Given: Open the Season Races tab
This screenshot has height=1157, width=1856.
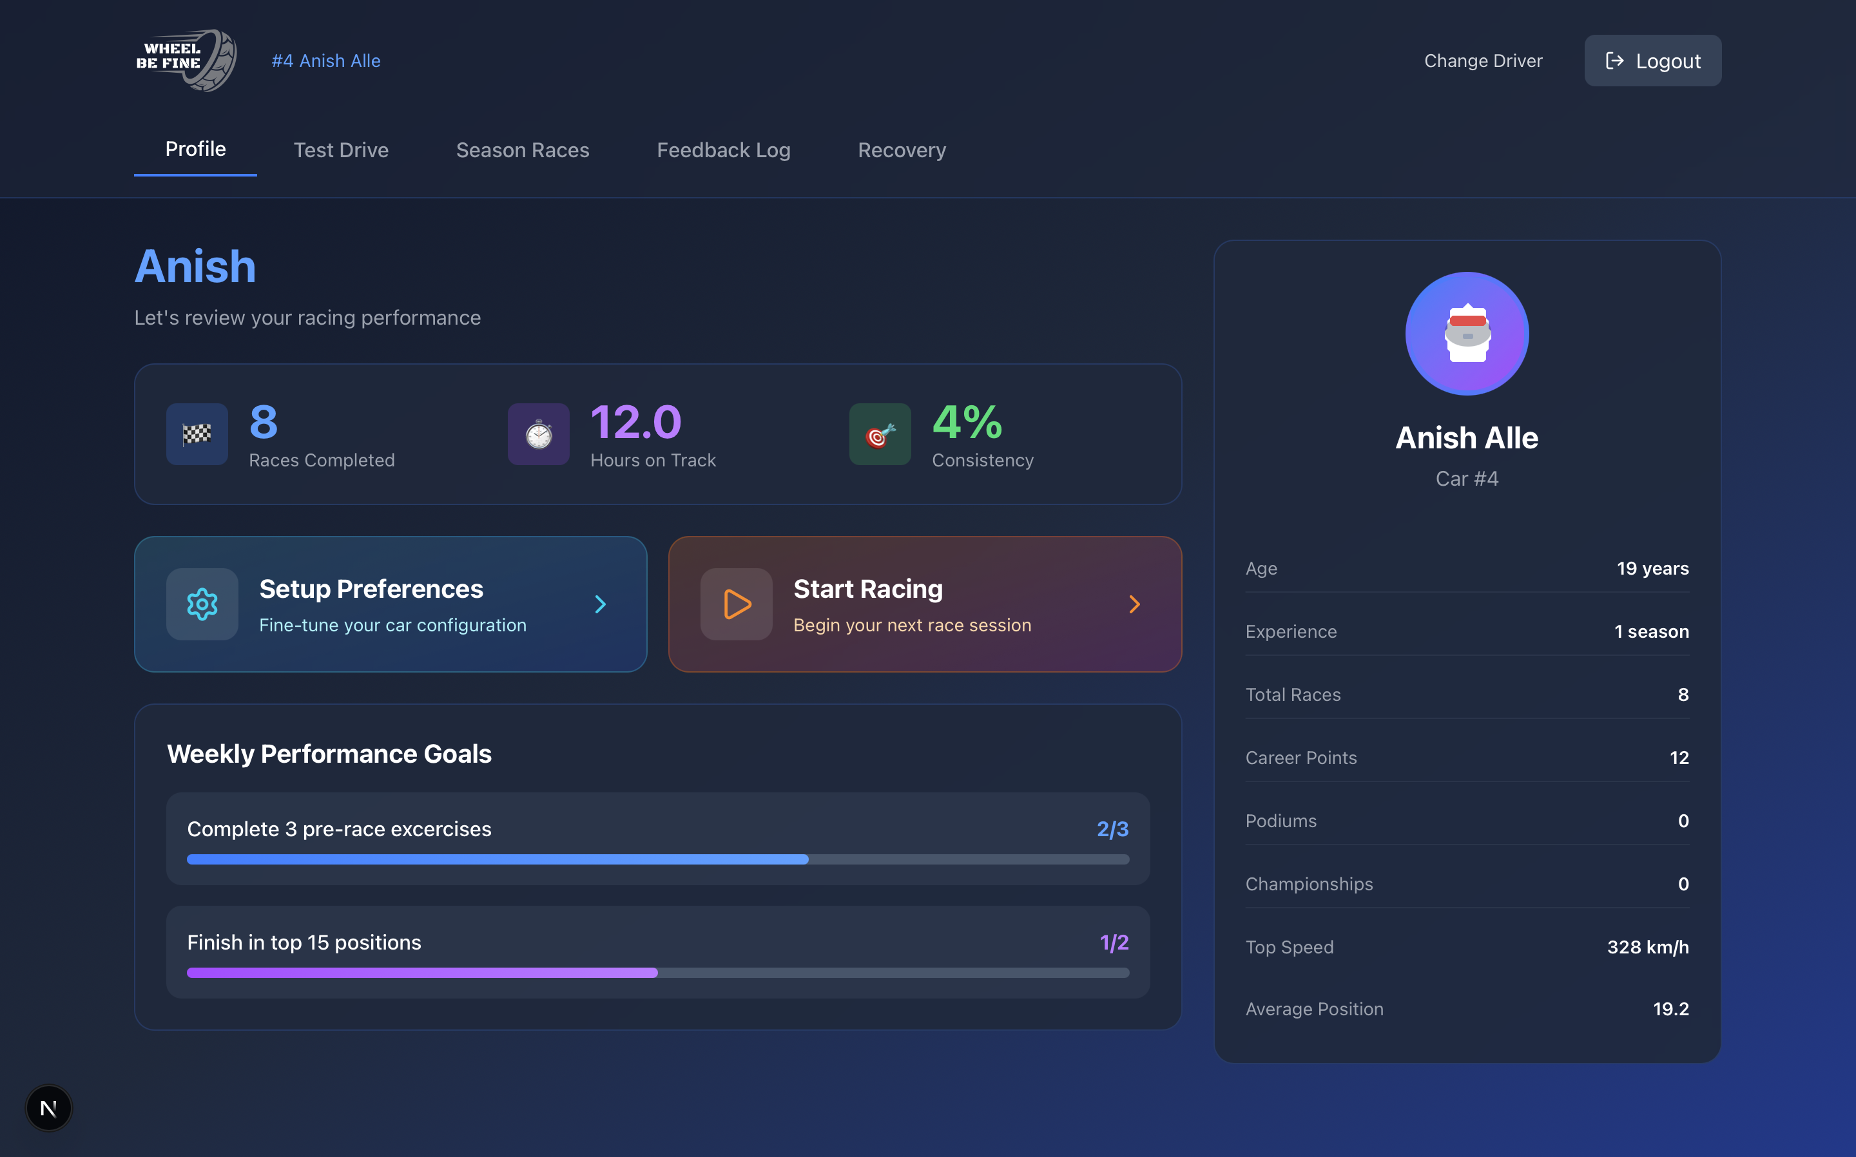Looking at the screenshot, I should 522,150.
